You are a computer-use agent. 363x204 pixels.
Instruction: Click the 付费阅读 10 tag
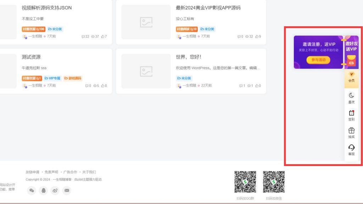pos(186,29)
